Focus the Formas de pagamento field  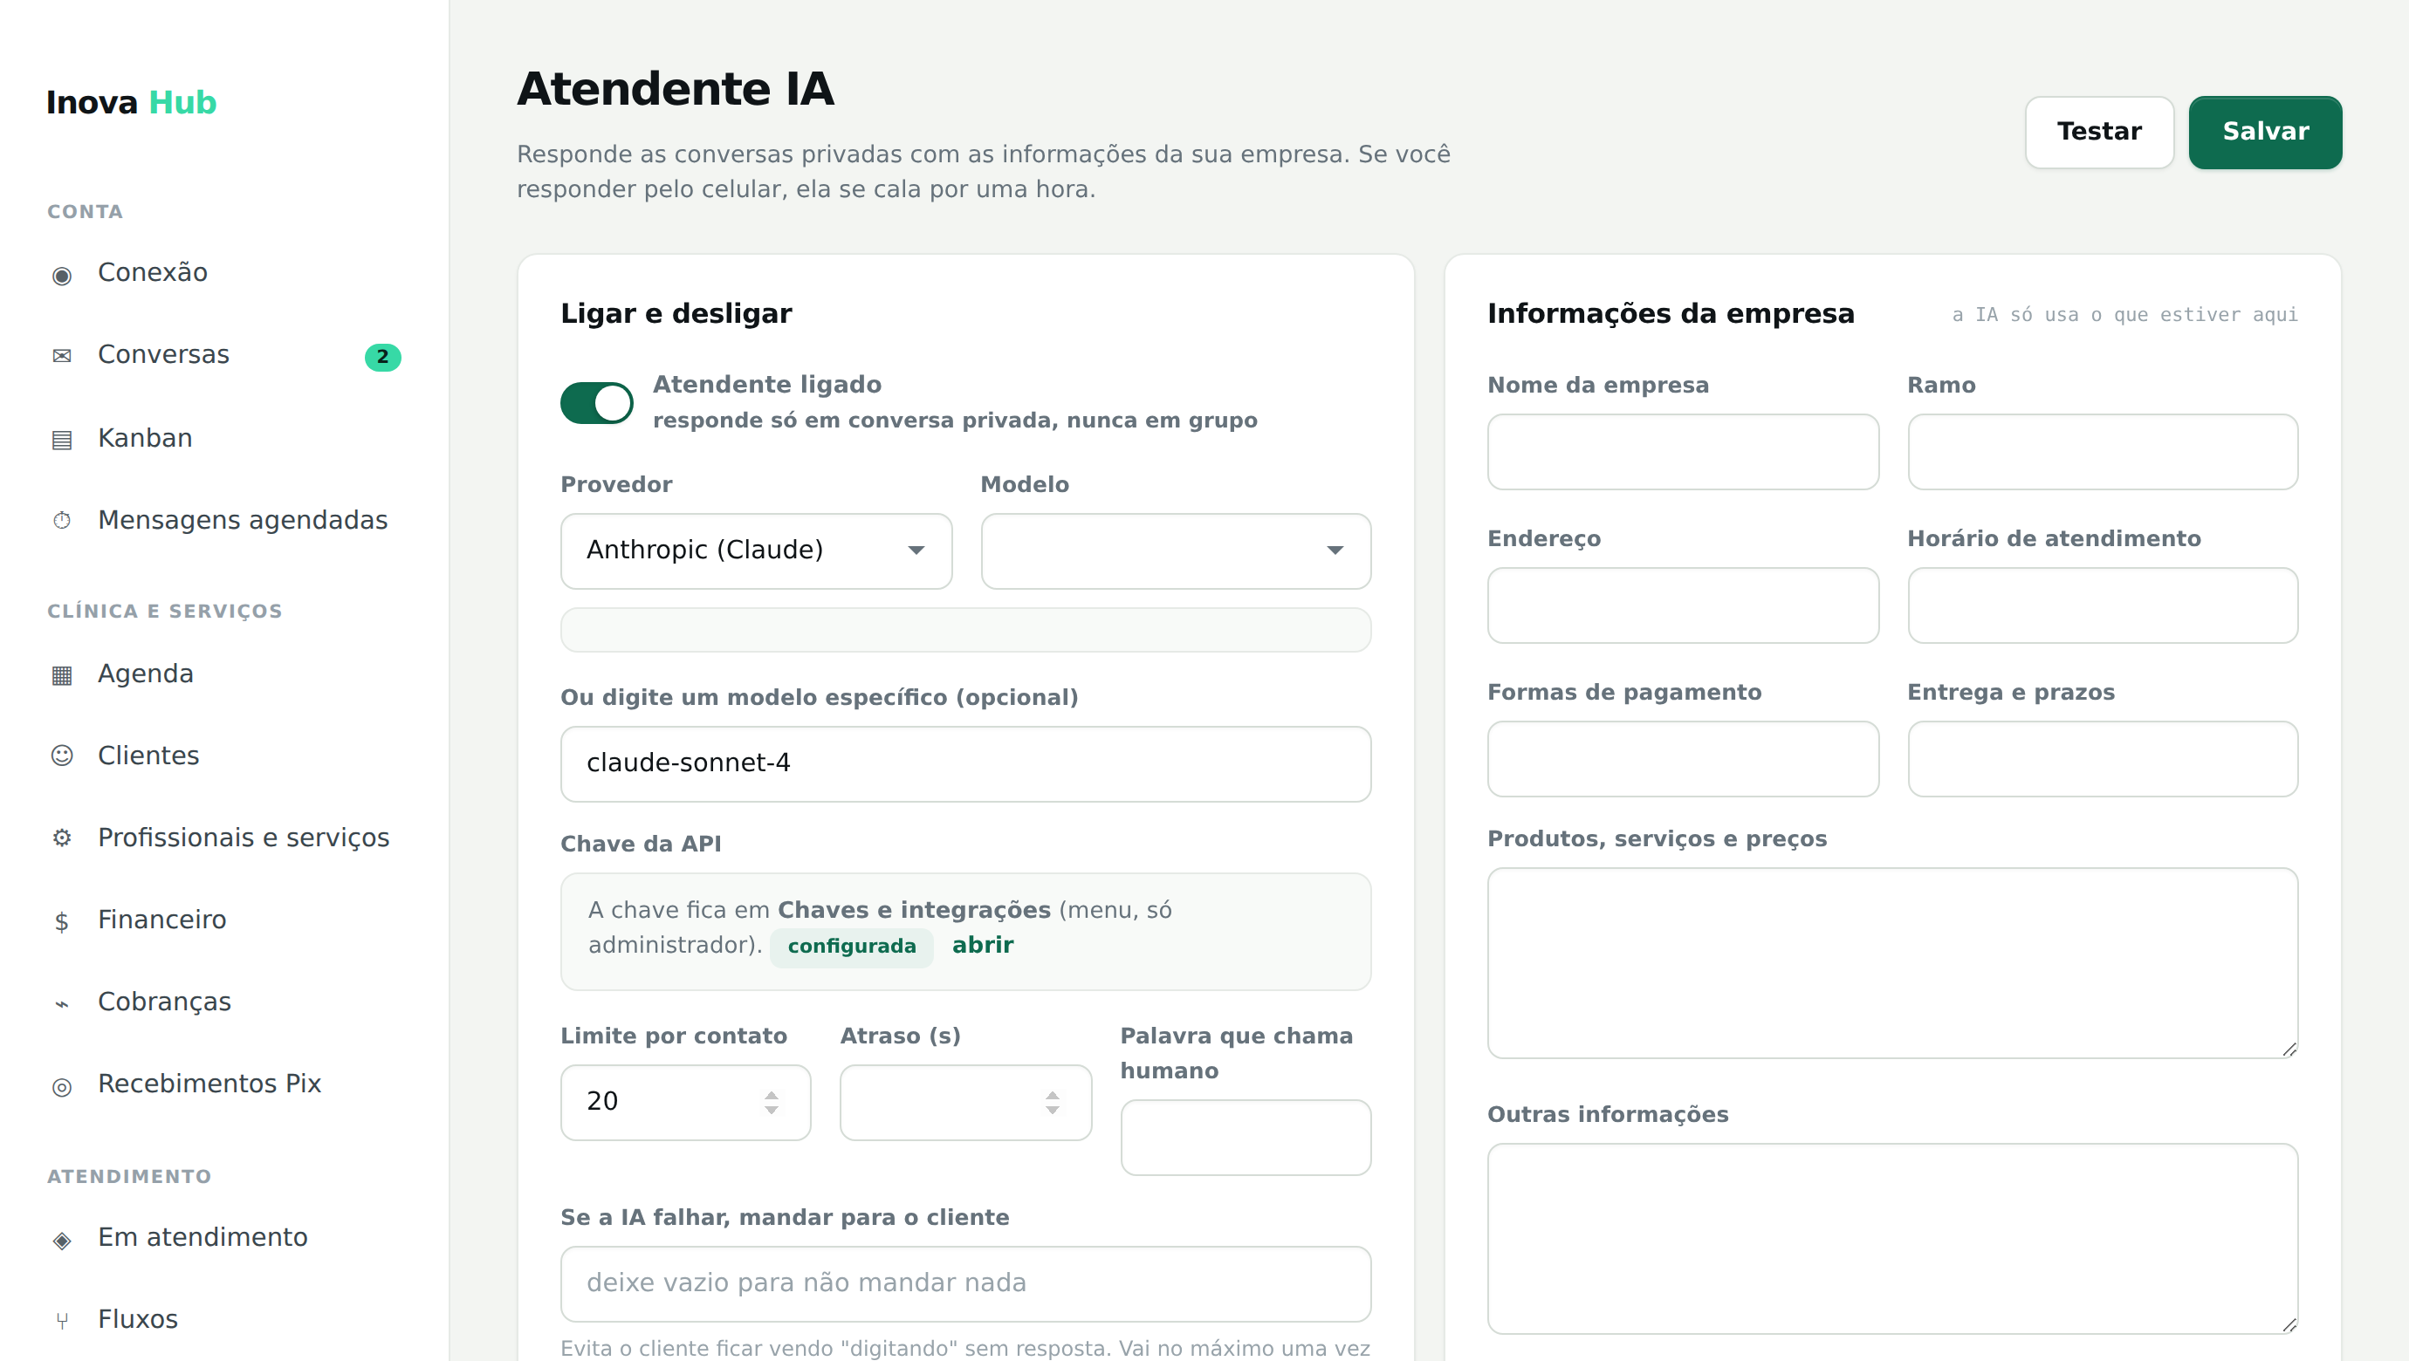1683,758
